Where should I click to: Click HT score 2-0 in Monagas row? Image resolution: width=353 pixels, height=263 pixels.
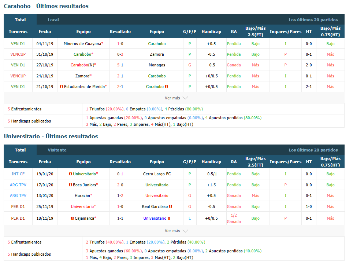[309, 65]
